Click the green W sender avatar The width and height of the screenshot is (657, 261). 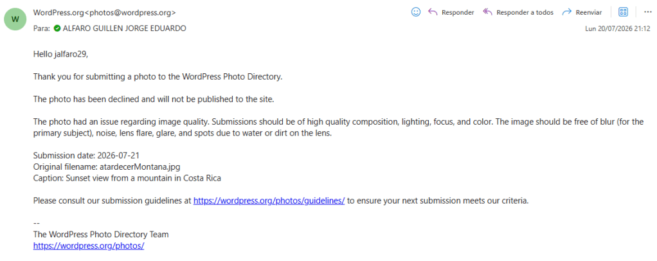[15, 19]
